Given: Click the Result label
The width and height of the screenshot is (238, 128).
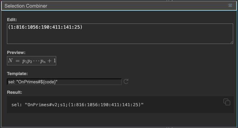Looking at the screenshot, I should 14,92.
